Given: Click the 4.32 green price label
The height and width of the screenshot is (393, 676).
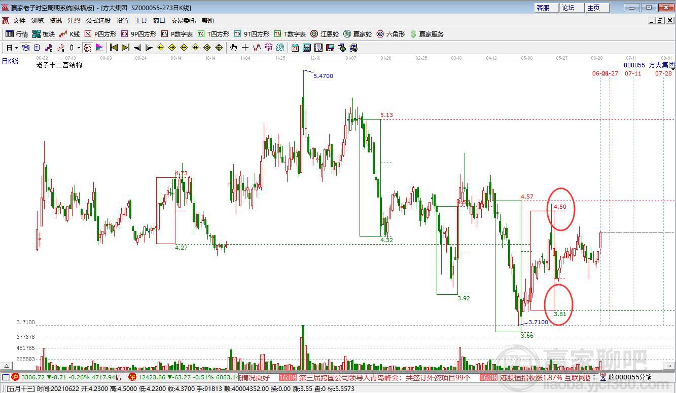Looking at the screenshot, I should click(386, 240).
